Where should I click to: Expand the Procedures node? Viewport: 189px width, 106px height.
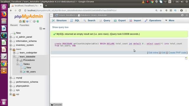click(x=18, y=60)
